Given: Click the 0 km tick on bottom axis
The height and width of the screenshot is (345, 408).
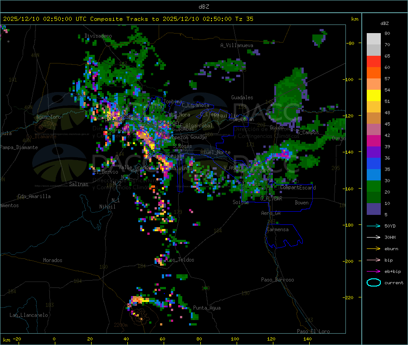Looking at the screenshot, I should coord(54,339).
